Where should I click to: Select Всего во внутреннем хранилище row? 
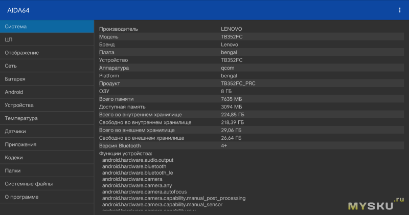point(251,115)
